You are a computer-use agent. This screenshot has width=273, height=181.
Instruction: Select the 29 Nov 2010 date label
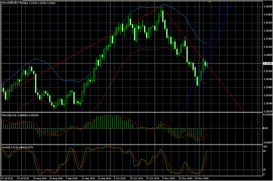[201, 178]
